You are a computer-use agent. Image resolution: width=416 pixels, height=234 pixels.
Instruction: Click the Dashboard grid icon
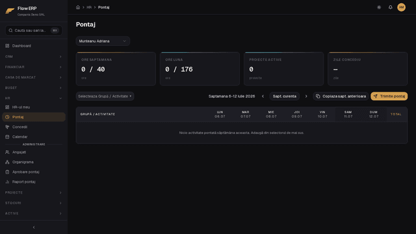(7, 46)
